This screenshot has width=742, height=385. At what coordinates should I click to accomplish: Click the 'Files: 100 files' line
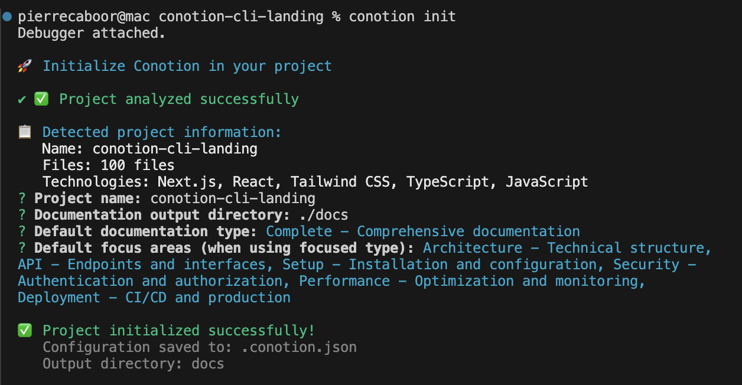[x=108, y=165]
